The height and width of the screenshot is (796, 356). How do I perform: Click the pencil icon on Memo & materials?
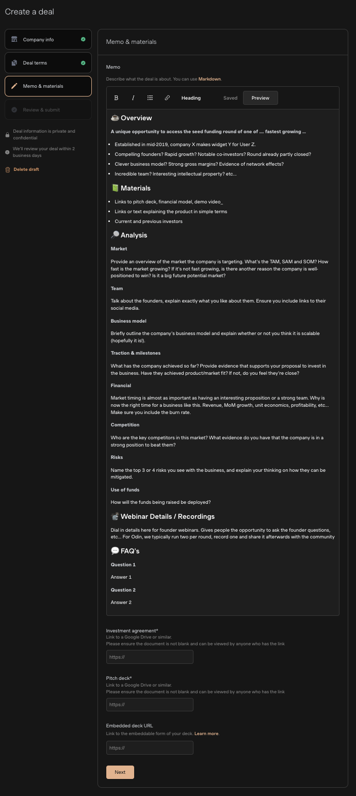tap(14, 86)
